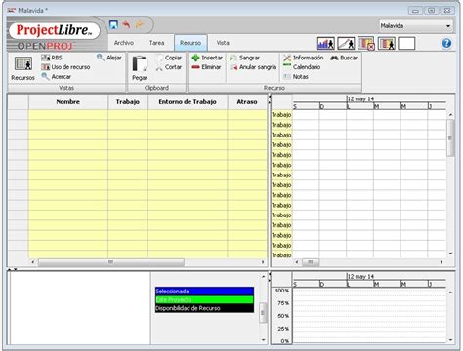Select the Recurso tab
This screenshot has width=463, height=351.
(x=190, y=43)
